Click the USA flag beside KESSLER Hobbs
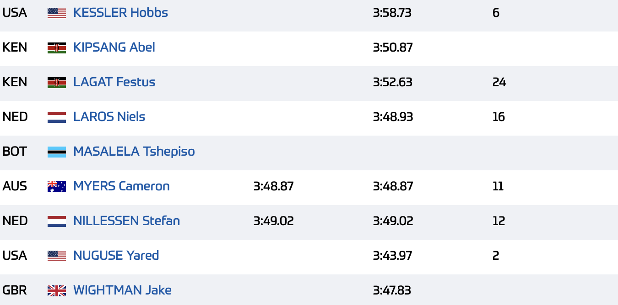Viewport: 618px width, 305px height. [x=57, y=13]
